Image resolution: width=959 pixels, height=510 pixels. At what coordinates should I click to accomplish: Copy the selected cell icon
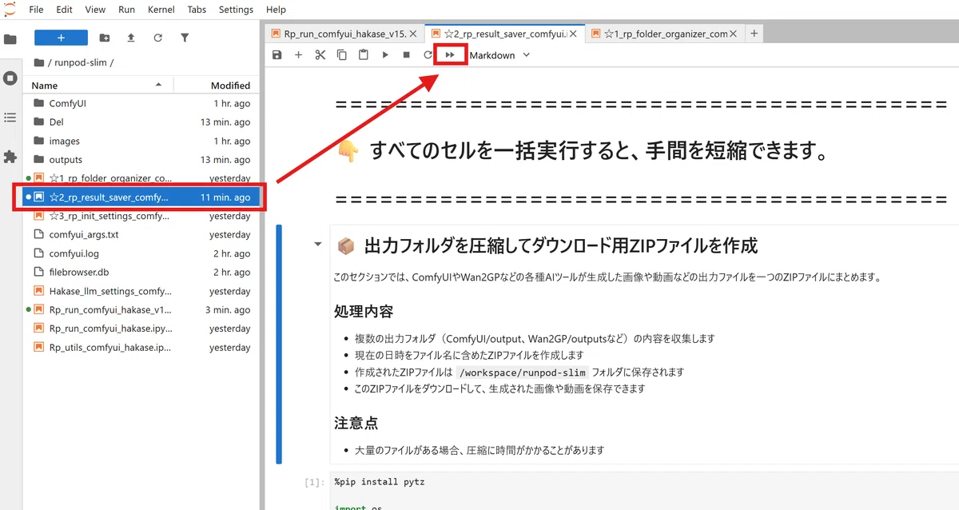(341, 55)
